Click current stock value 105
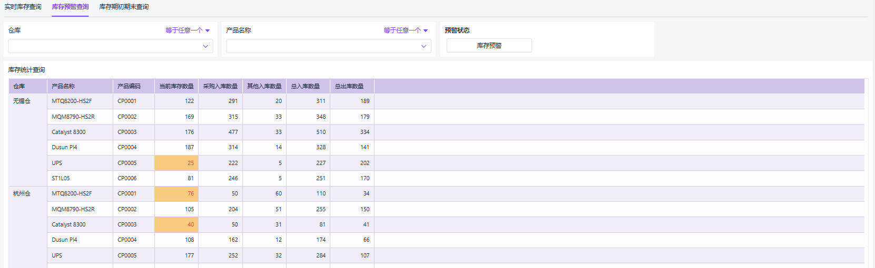Screen dimensions: 875x268 (x=176, y=209)
